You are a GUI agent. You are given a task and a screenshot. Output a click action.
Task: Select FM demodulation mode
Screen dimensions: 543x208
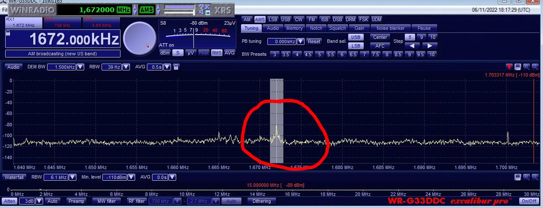311,19
